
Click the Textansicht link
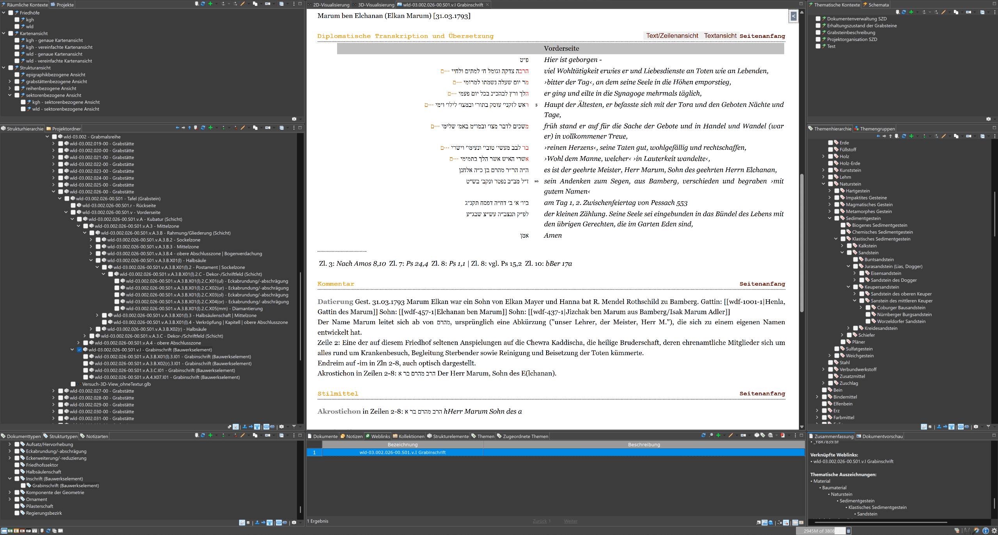(720, 36)
